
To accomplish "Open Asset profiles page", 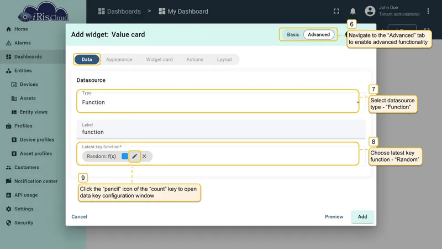I will click(31, 154).
